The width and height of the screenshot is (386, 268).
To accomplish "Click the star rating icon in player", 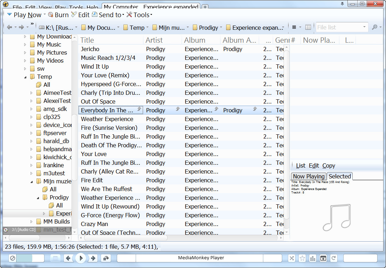I will point(302,258).
